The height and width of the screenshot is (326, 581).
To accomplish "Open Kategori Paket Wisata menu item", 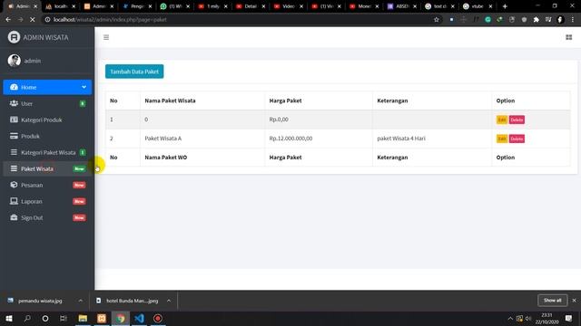I will pyautogui.click(x=47, y=152).
